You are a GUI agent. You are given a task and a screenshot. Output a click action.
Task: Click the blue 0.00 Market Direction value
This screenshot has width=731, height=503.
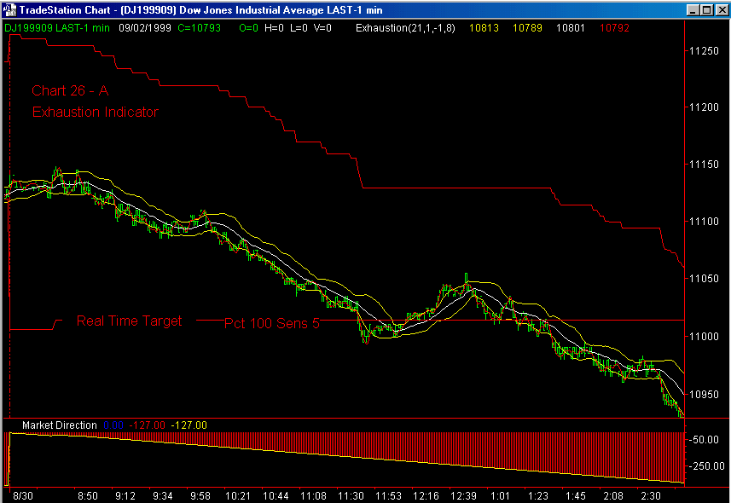(113, 425)
